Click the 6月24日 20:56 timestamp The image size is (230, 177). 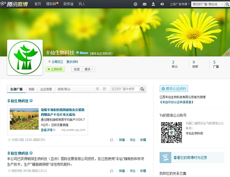pos(21,171)
